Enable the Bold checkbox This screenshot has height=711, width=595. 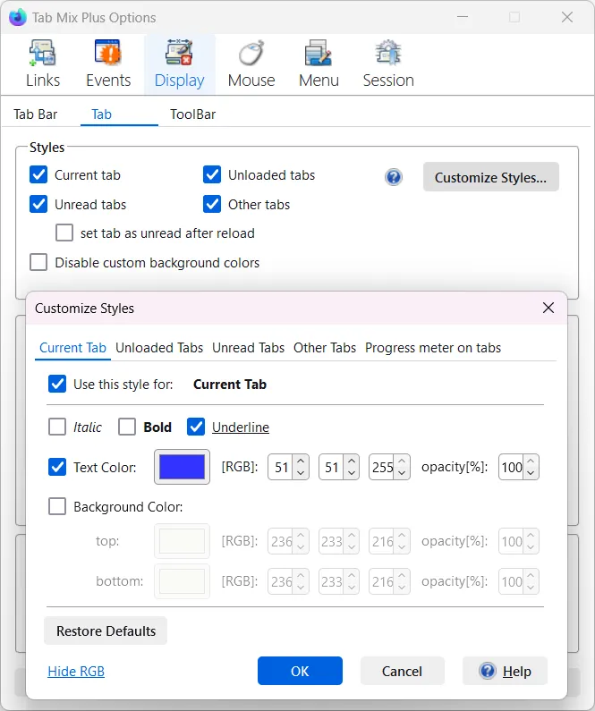point(127,427)
